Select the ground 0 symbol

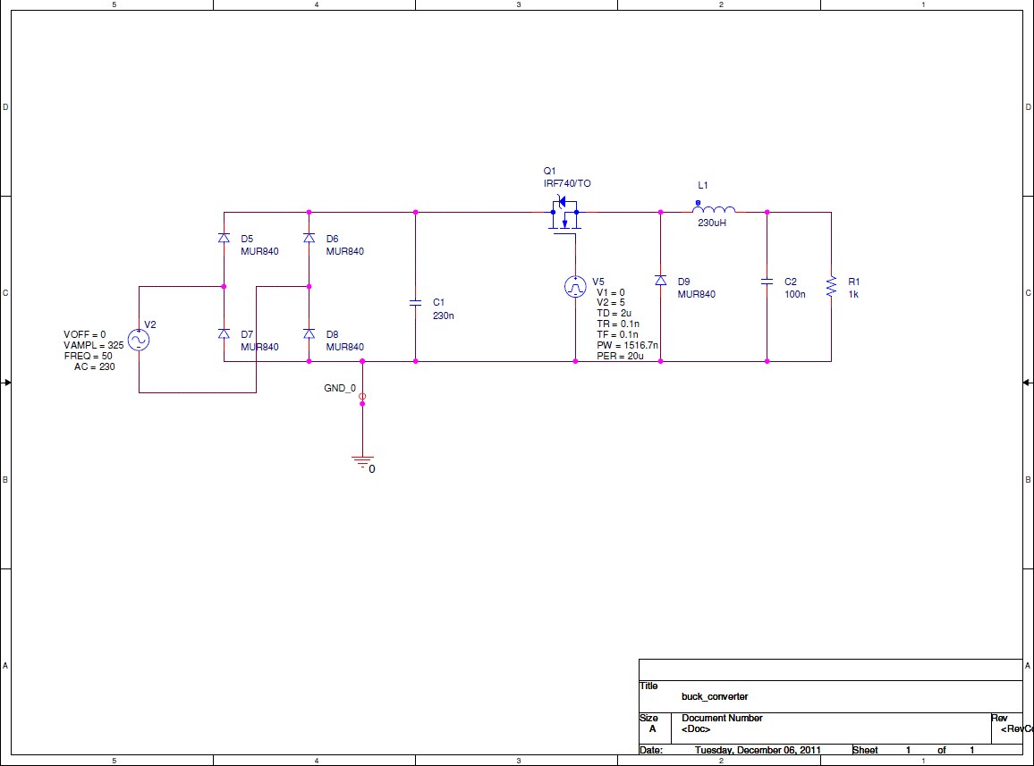pyautogui.click(x=362, y=461)
